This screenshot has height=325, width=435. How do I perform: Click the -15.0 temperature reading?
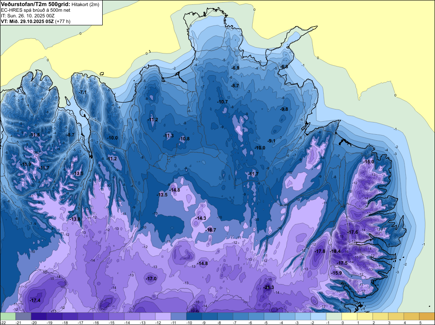(369, 162)
